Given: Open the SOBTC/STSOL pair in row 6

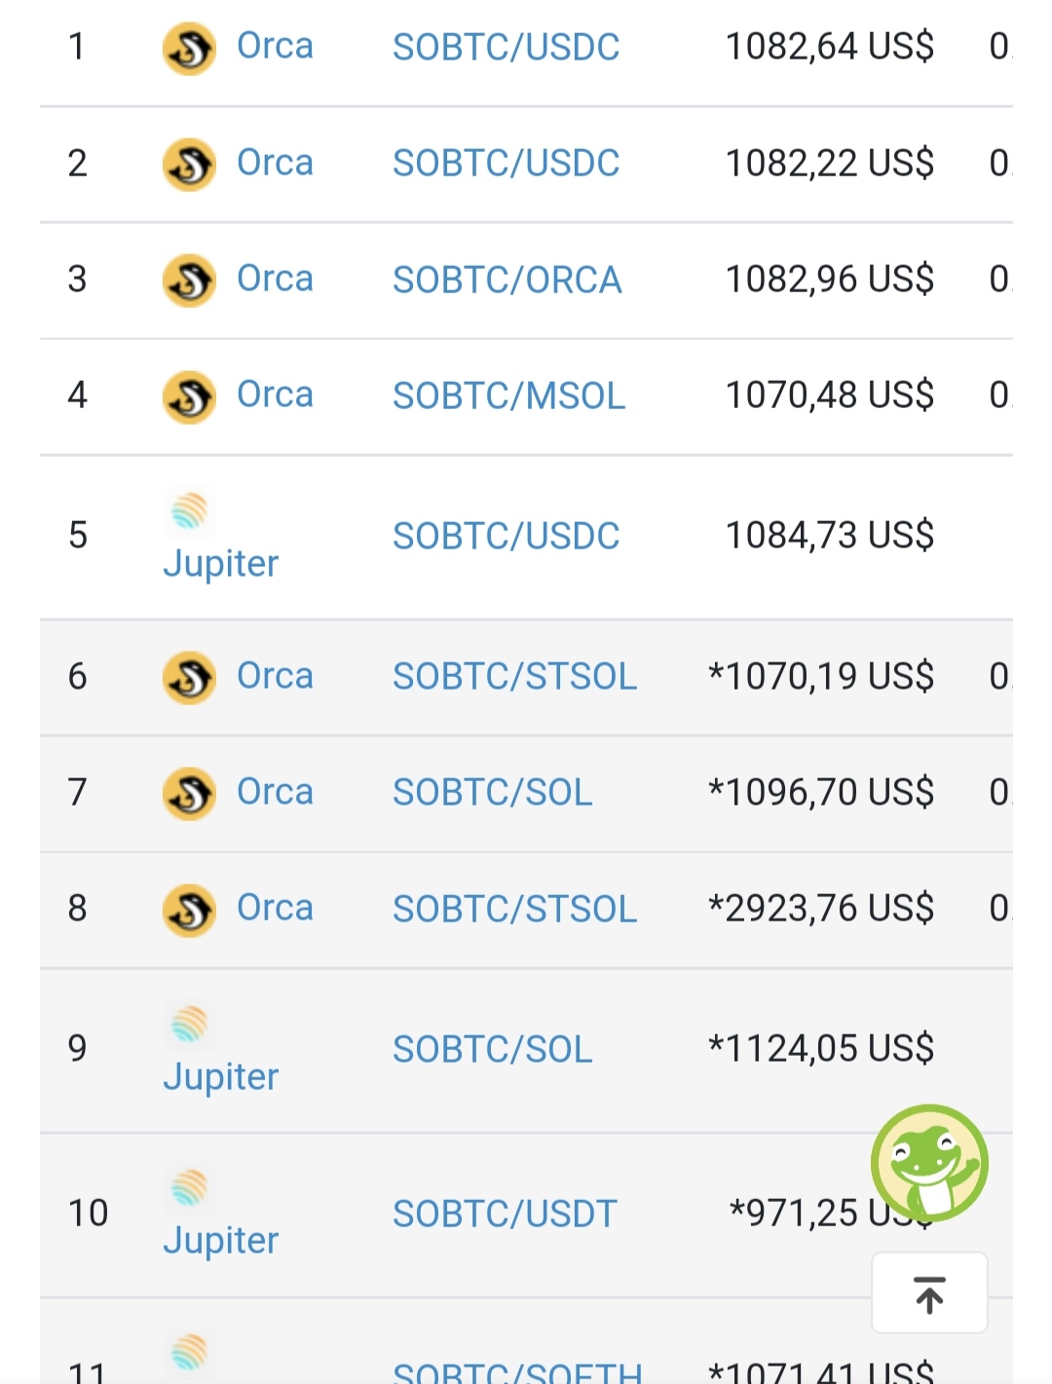Looking at the screenshot, I should pos(514,676).
